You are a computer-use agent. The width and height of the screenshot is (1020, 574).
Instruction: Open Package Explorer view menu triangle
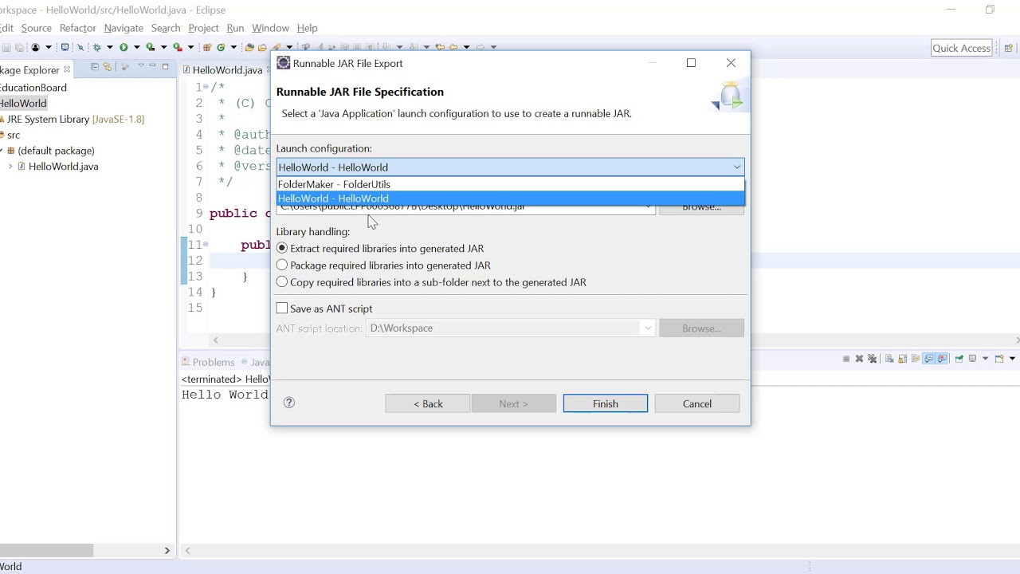click(140, 66)
